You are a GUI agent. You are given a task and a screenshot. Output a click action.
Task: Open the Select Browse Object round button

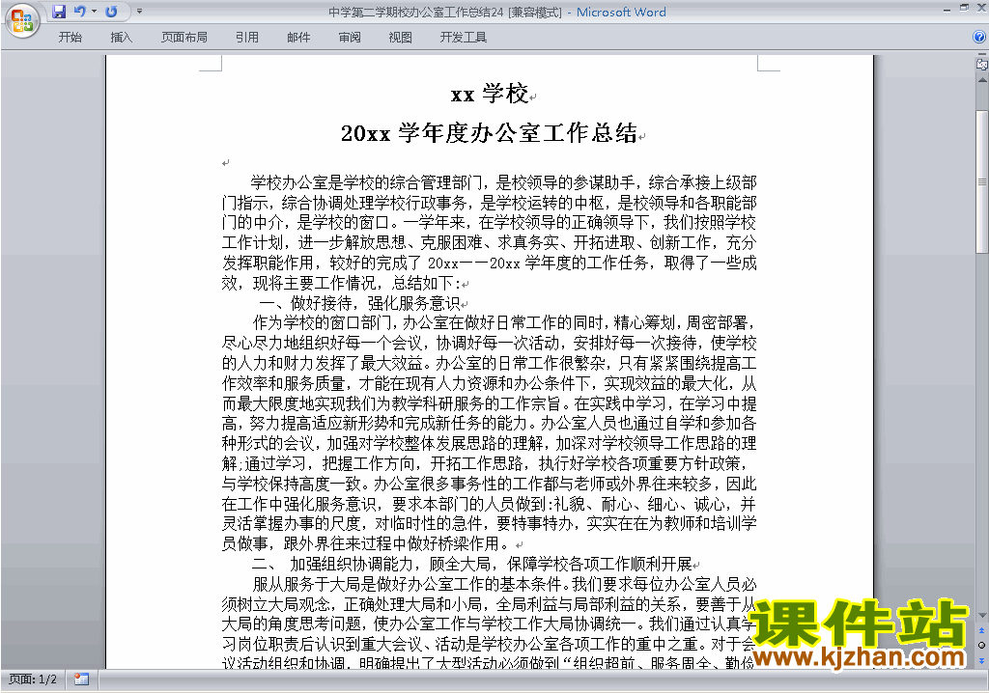(981, 645)
